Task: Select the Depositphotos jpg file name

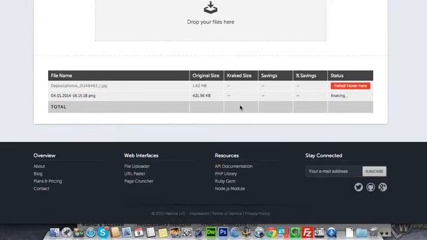Action: coord(79,86)
